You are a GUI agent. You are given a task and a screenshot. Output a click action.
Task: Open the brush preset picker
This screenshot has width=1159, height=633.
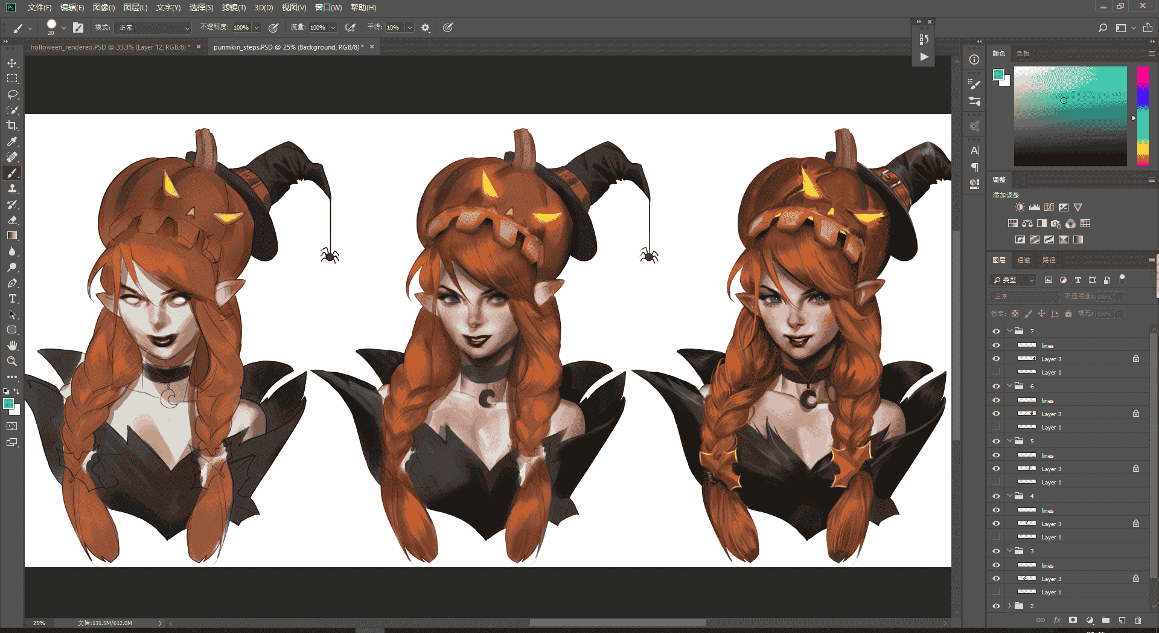coord(56,28)
